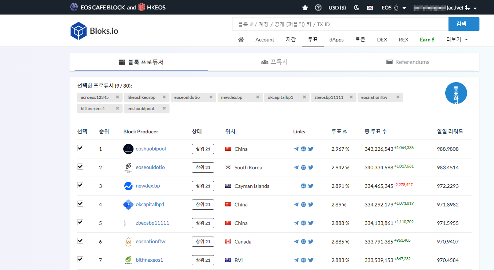Image resolution: width=494 pixels, height=270 pixels.
Task: Open Twitter link for newdex.bp
Action: coord(311,186)
